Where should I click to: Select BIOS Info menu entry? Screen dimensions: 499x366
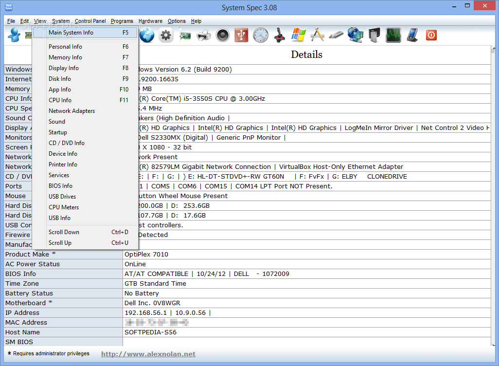[85, 186]
